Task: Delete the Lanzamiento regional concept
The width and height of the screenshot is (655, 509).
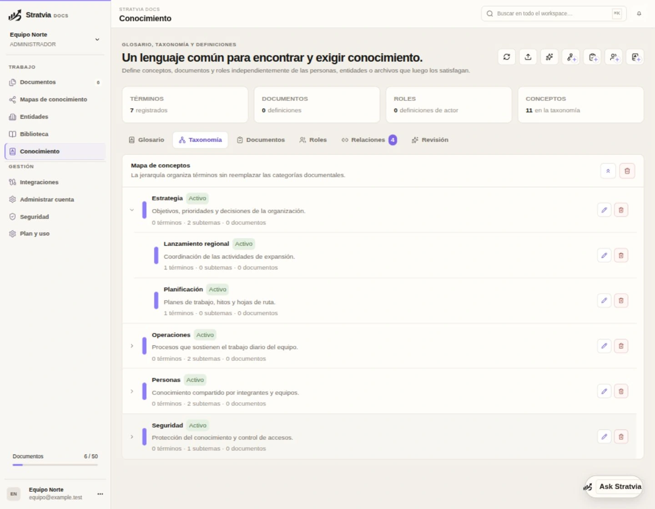Action: coord(621,255)
